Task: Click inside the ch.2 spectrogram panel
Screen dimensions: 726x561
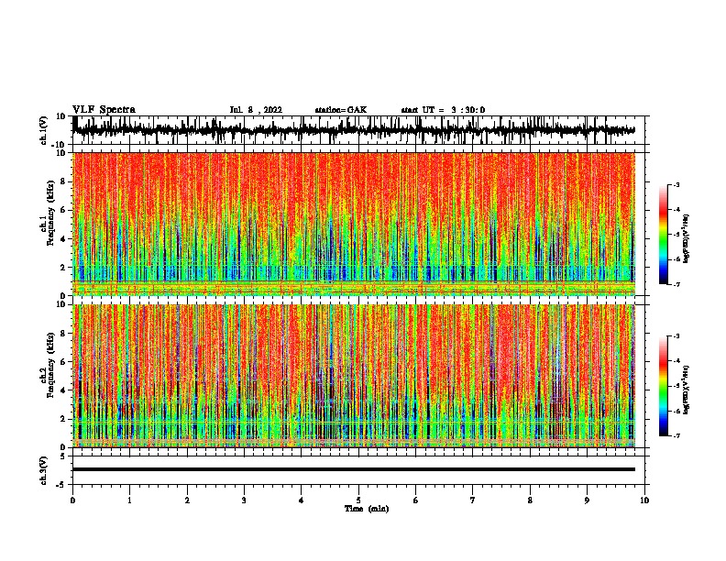Action: click(x=354, y=376)
